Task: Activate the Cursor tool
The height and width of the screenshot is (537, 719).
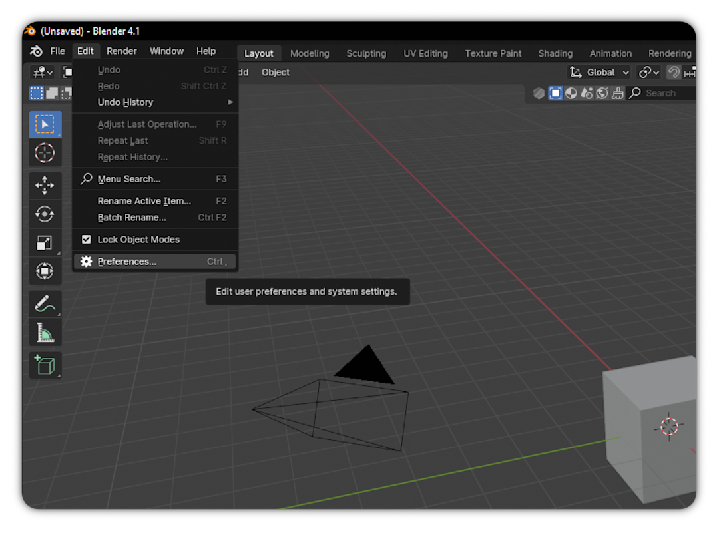Action: point(45,152)
